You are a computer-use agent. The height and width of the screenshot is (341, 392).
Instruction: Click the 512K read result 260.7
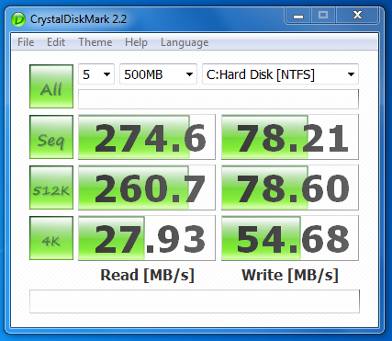(x=147, y=188)
